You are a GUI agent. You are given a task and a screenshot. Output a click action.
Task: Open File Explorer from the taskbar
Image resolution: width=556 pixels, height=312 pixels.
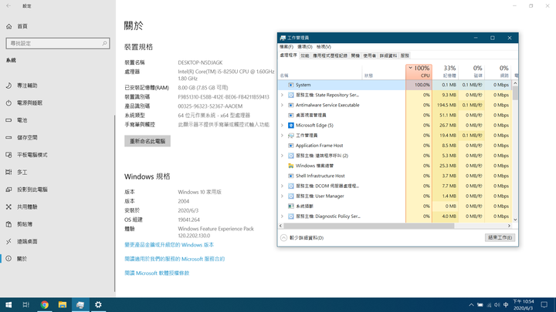[x=63, y=304]
